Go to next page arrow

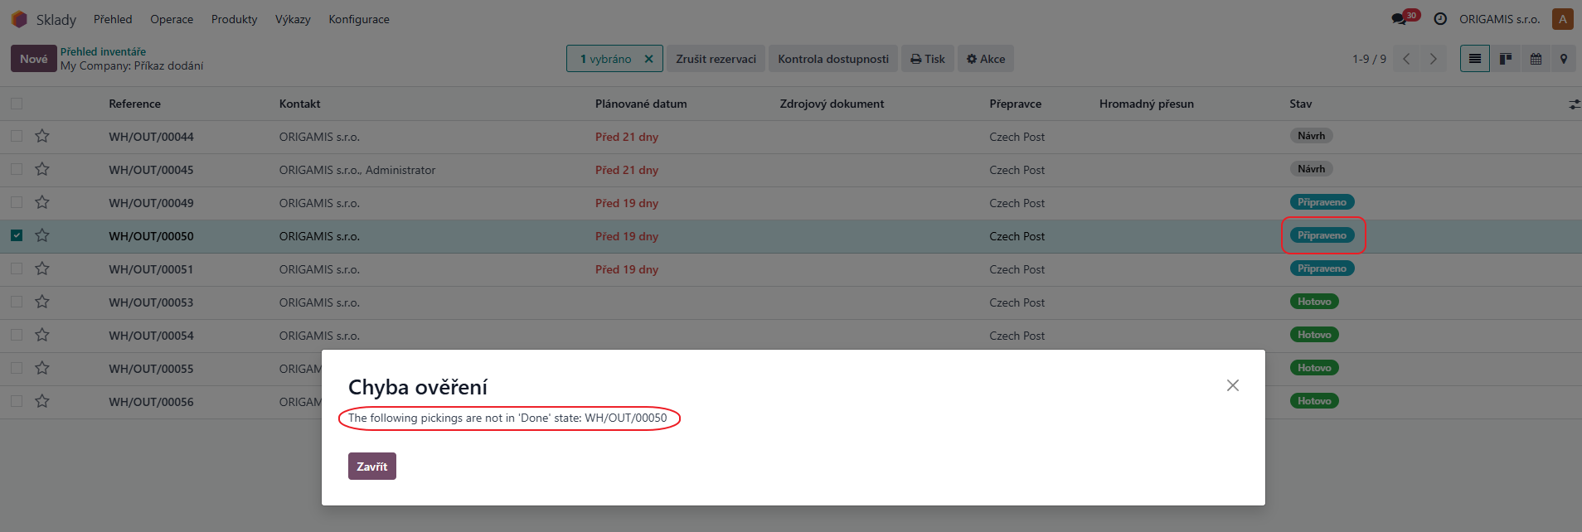coord(1433,59)
